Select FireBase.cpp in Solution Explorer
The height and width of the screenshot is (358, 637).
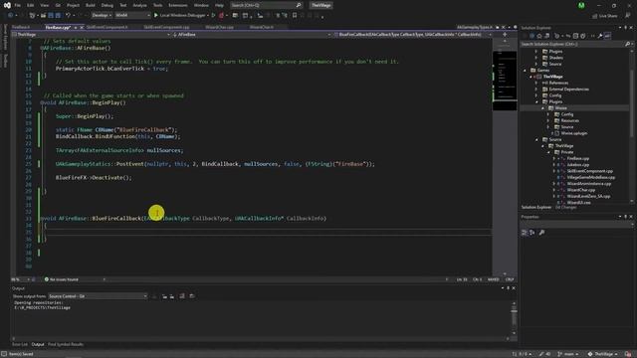577,159
